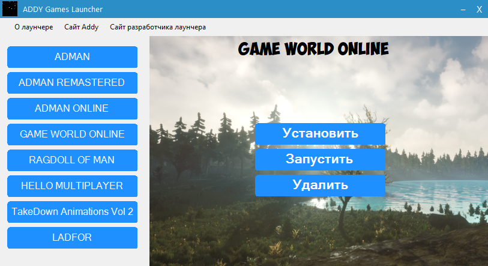Click "Удалить" to remove the game

coord(319,186)
